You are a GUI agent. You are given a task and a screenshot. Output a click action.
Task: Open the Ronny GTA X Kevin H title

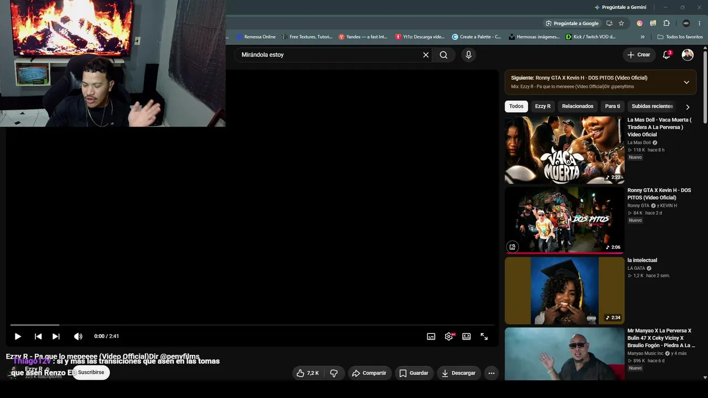pos(659,193)
